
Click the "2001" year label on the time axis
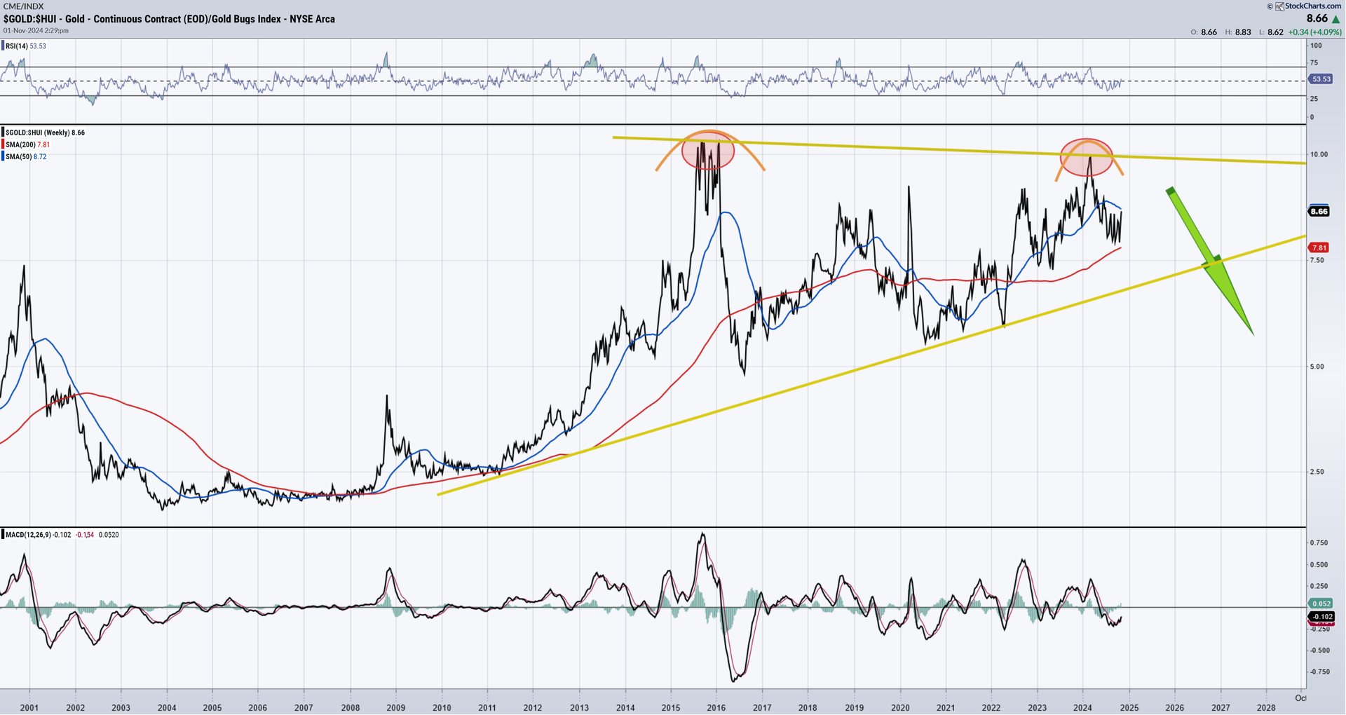pos(29,708)
